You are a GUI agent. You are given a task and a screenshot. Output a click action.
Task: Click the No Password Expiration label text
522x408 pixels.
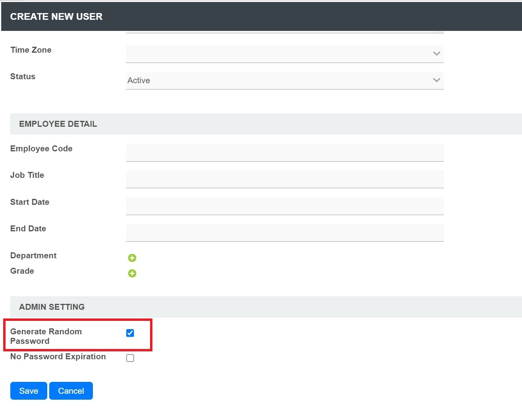[x=58, y=357]
